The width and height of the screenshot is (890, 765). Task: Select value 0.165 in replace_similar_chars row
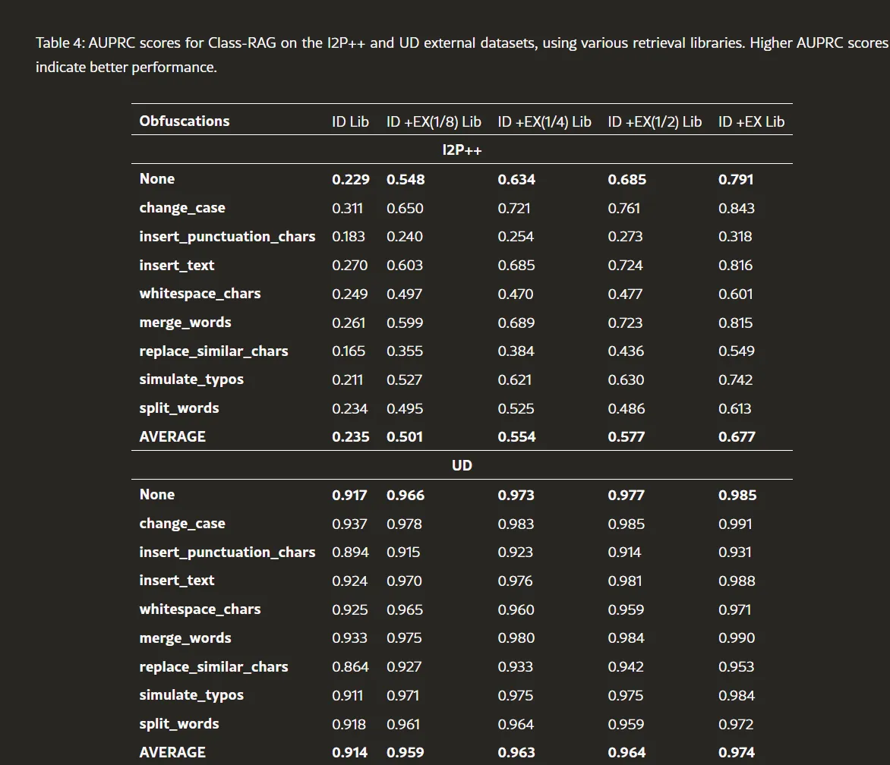click(349, 351)
